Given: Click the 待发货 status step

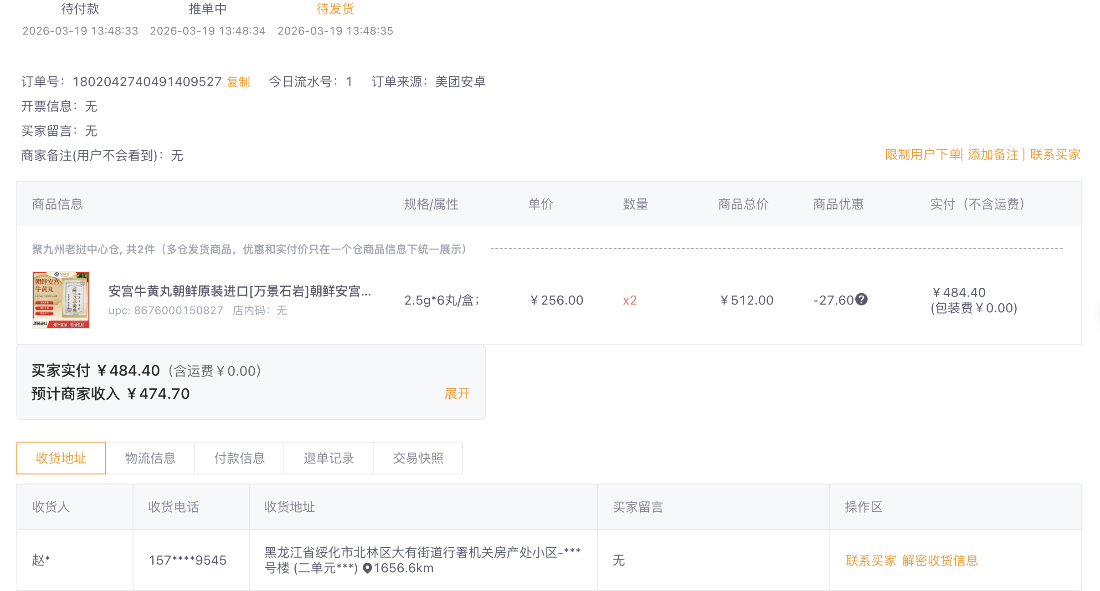Looking at the screenshot, I should click(335, 9).
